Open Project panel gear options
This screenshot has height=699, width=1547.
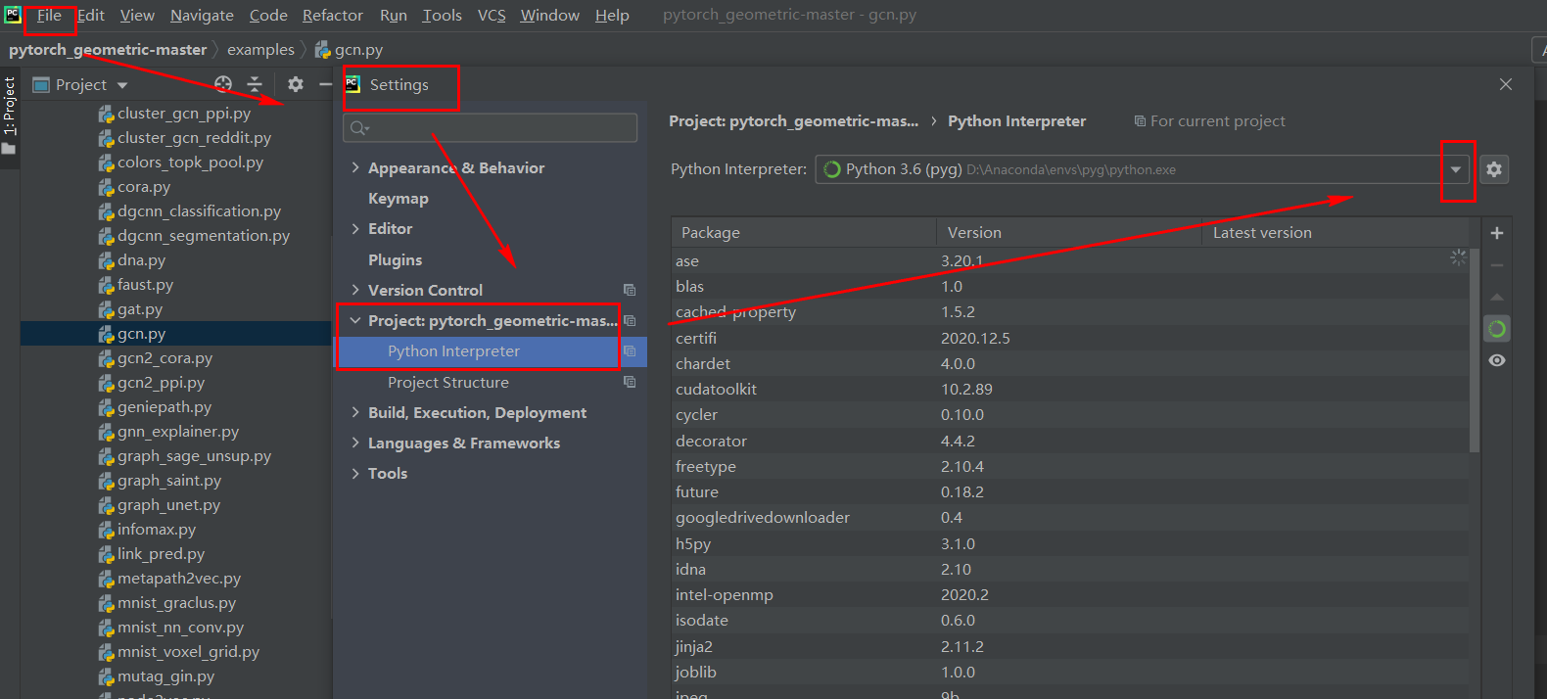pyautogui.click(x=296, y=84)
